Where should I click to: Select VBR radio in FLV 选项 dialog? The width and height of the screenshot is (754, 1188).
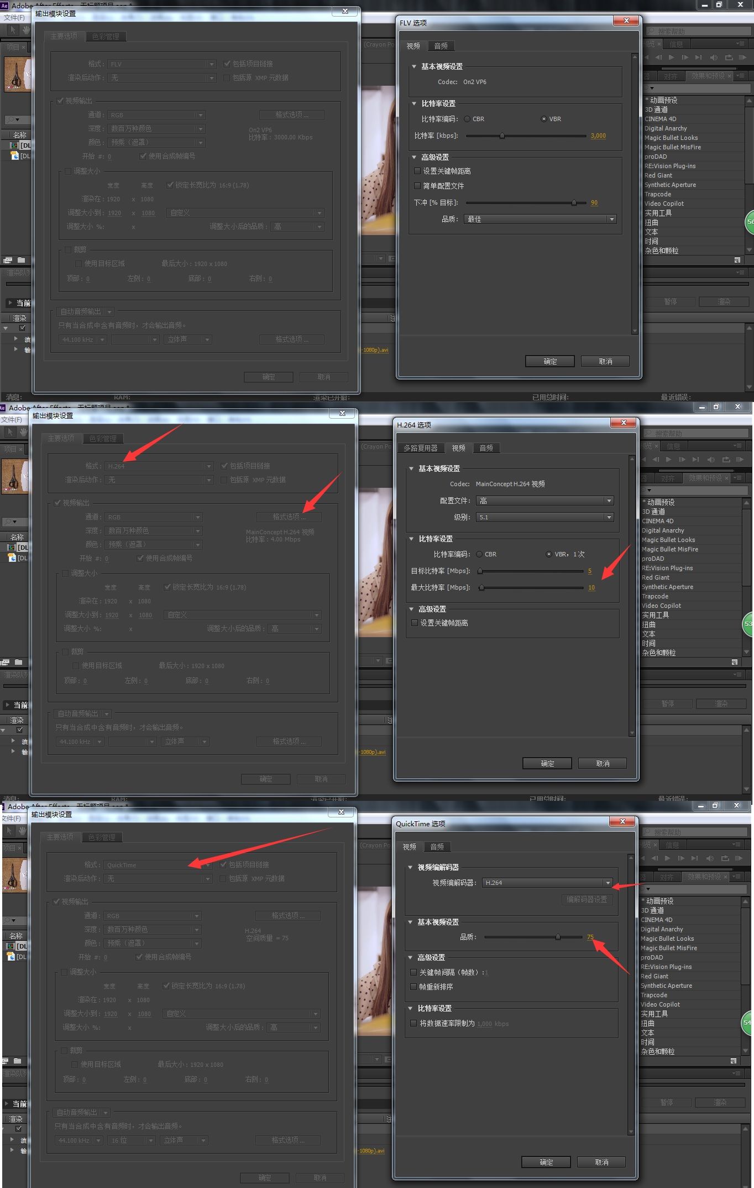pyautogui.click(x=544, y=119)
